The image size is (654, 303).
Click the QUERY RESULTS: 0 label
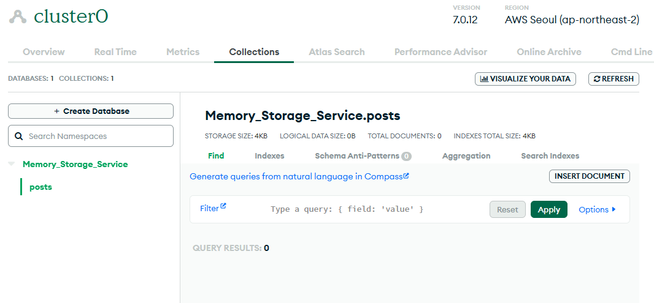pos(231,248)
